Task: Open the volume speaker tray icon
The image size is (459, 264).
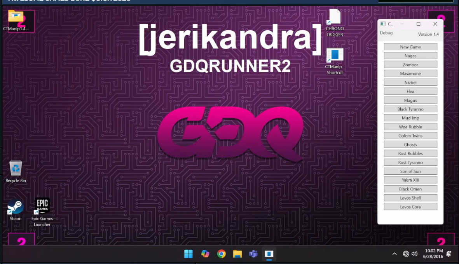Action: [x=415, y=254]
